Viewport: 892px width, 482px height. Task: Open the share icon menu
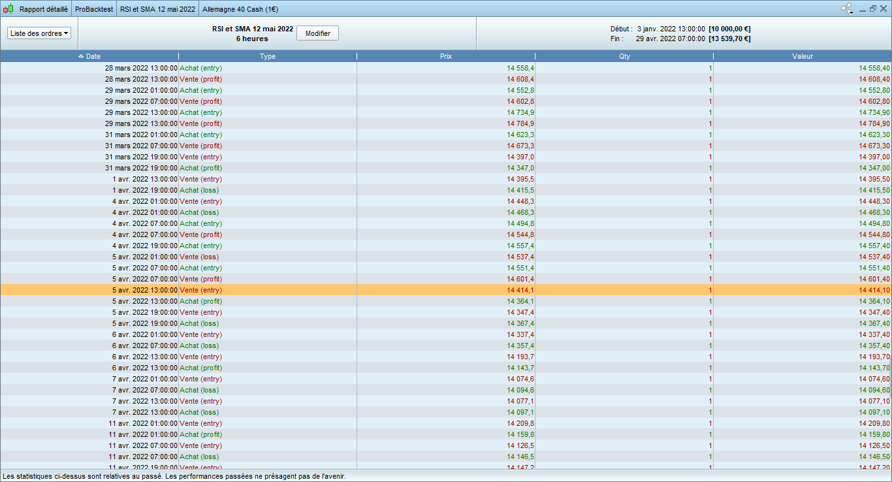(x=848, y=9)
